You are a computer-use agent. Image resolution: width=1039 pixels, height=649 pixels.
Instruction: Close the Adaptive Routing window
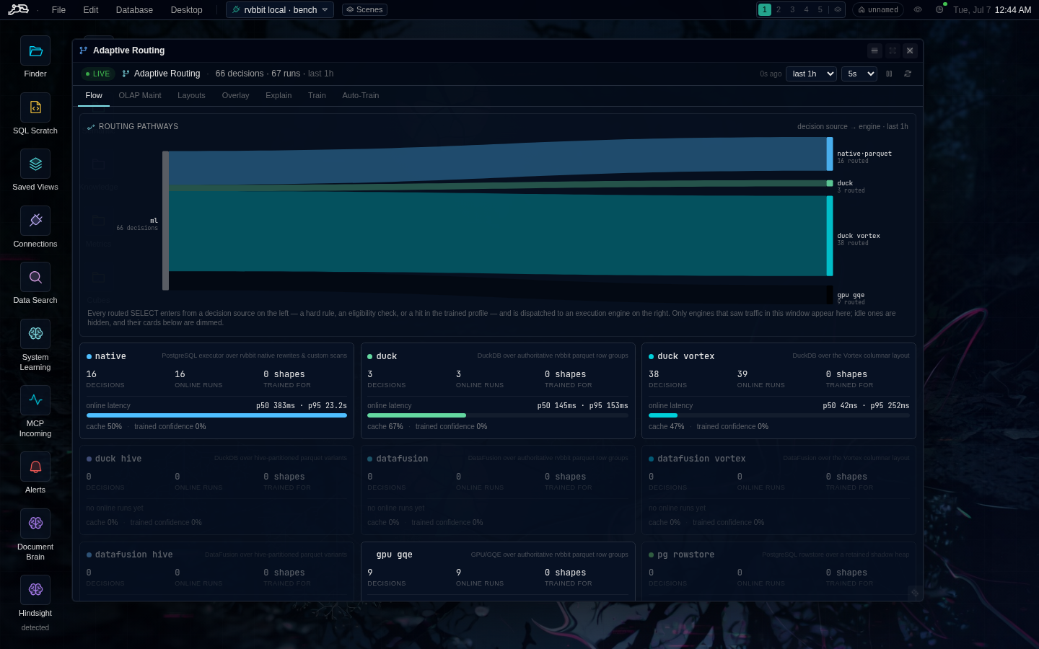pos(910,50)
